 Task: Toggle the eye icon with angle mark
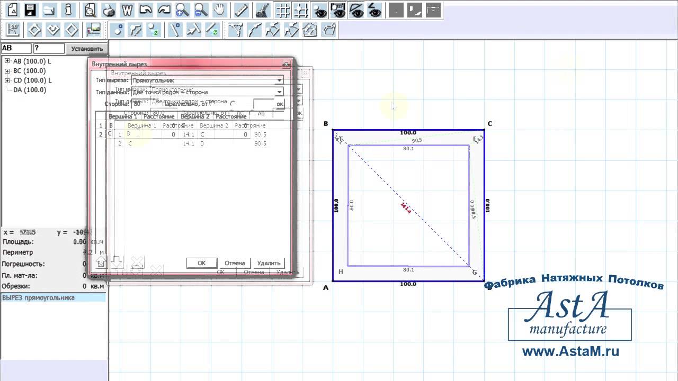tap(374, 10)
